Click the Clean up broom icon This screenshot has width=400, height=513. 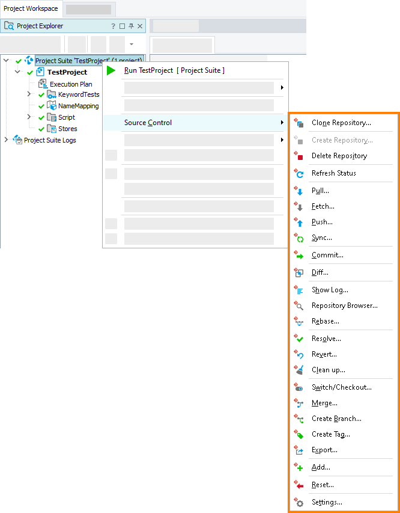coord(298,370)
